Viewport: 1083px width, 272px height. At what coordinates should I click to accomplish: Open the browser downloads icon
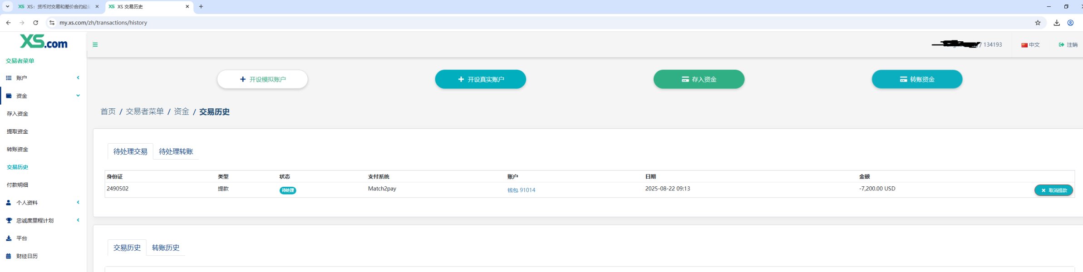click(1057, 23)
